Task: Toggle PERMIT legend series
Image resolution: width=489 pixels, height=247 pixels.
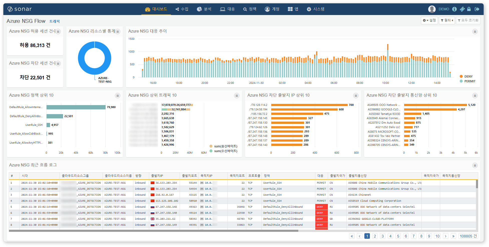Action: click(x=467, y=81)
